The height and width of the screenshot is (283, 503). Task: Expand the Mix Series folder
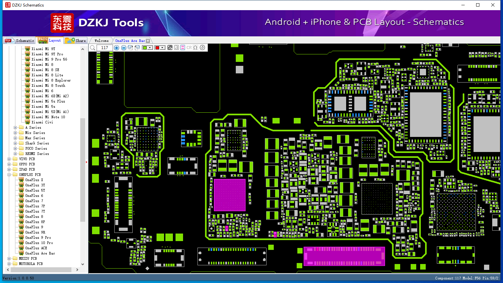click(15, 133)
